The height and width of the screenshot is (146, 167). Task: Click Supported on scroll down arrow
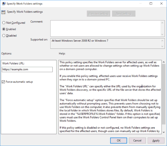click(162, 46)
